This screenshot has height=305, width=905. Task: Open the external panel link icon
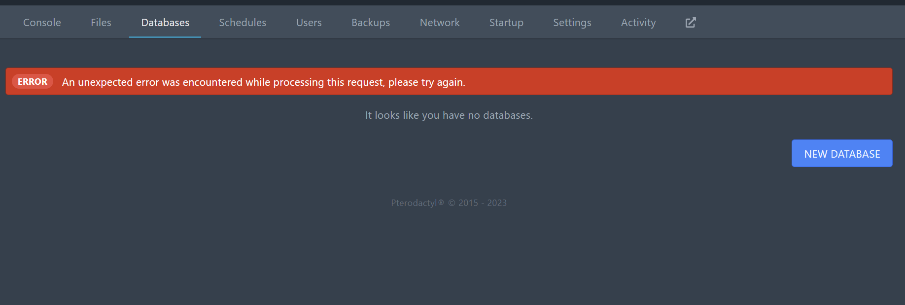690,22
